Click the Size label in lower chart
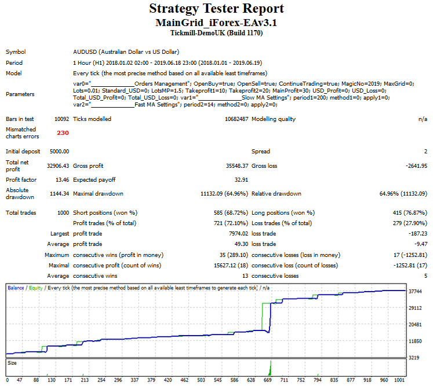 click(12, 363)
